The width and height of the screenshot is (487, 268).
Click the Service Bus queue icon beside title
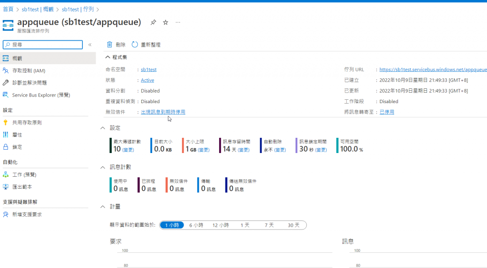point(8,26)
